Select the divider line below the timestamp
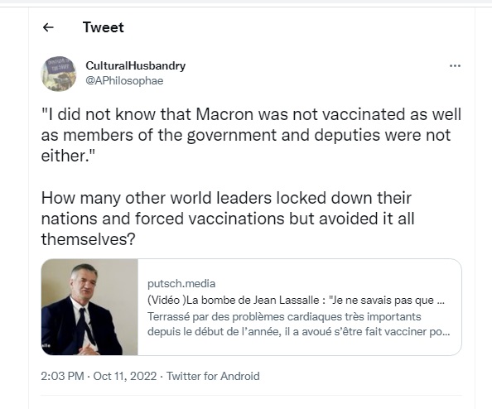Viewport: 492px width, 409px height. (x=251, y=395)
